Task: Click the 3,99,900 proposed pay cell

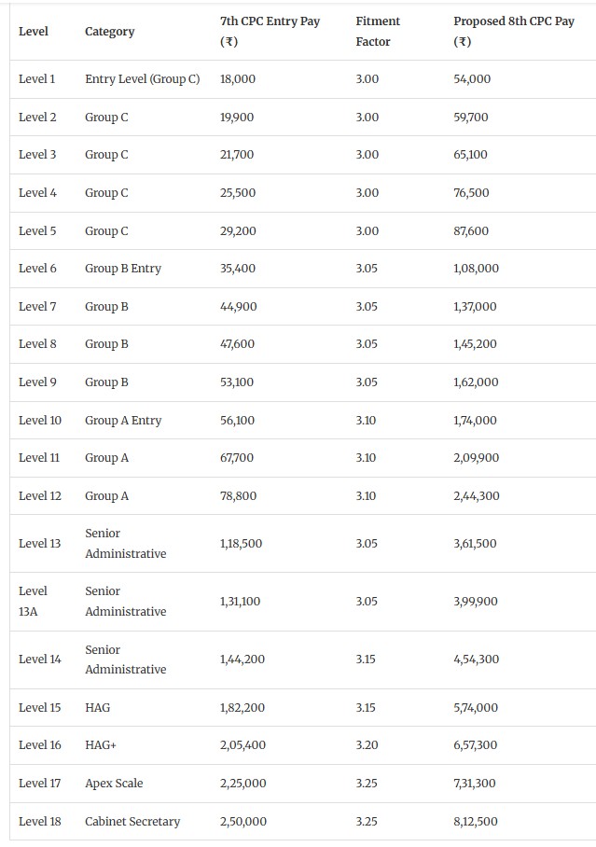Action: click(475, 602)
